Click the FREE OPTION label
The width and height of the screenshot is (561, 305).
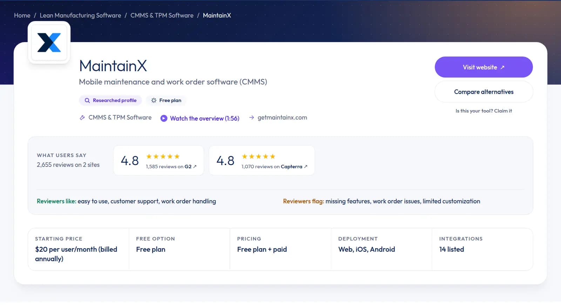tap(155, 239)
